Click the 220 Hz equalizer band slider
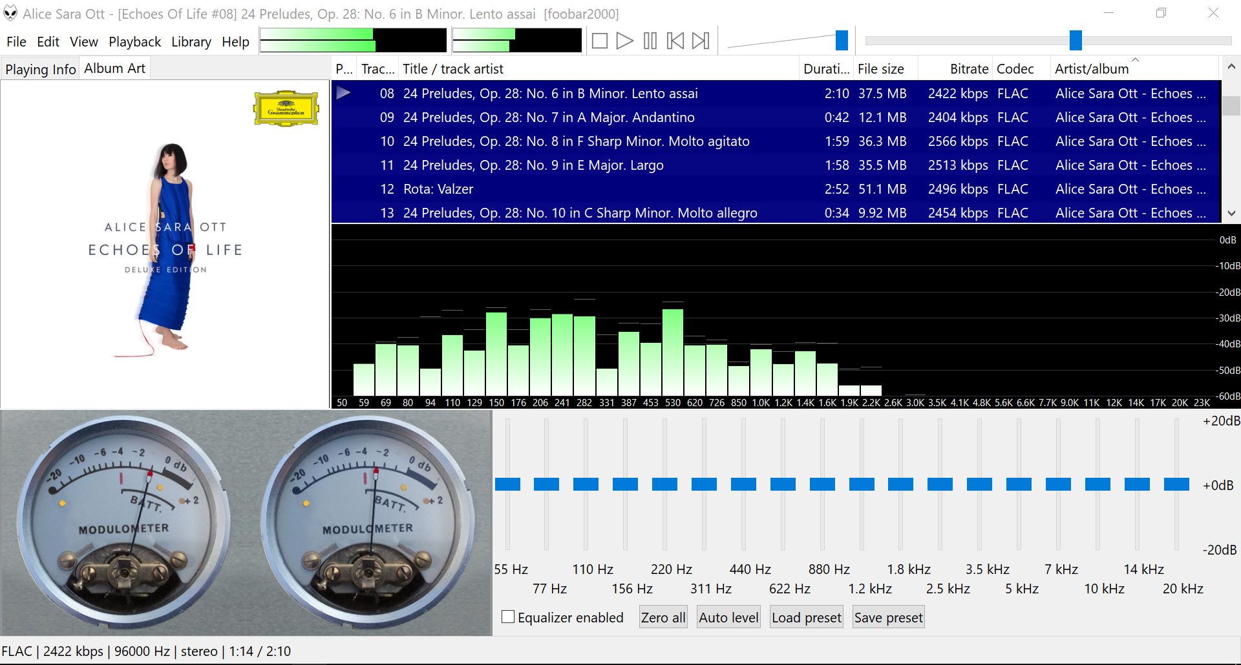This screenshot has height=665, width=1241. [x=665, y=484]
